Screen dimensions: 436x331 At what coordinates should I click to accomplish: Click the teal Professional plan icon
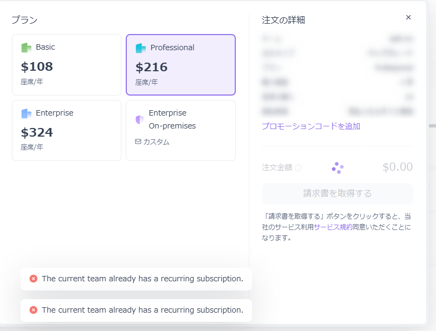pyautogui.click(x=141, y=48)
